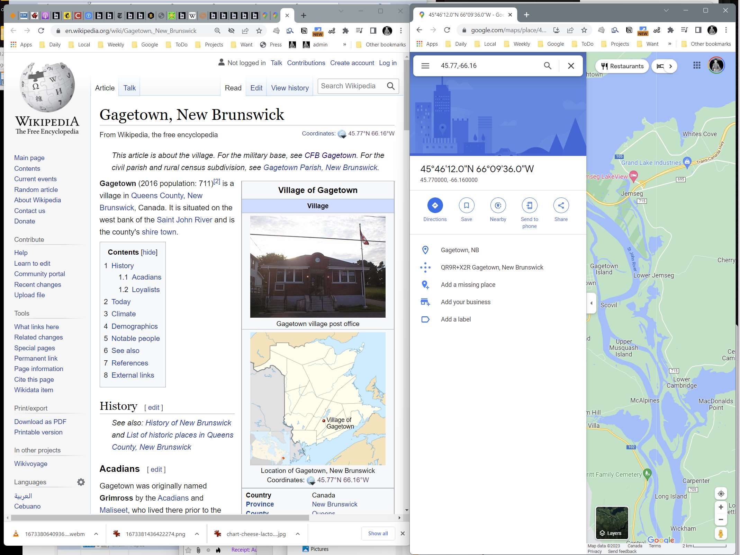Expand options for the webm download item
Screen dimensions: 740x555
tap(96, 534)
